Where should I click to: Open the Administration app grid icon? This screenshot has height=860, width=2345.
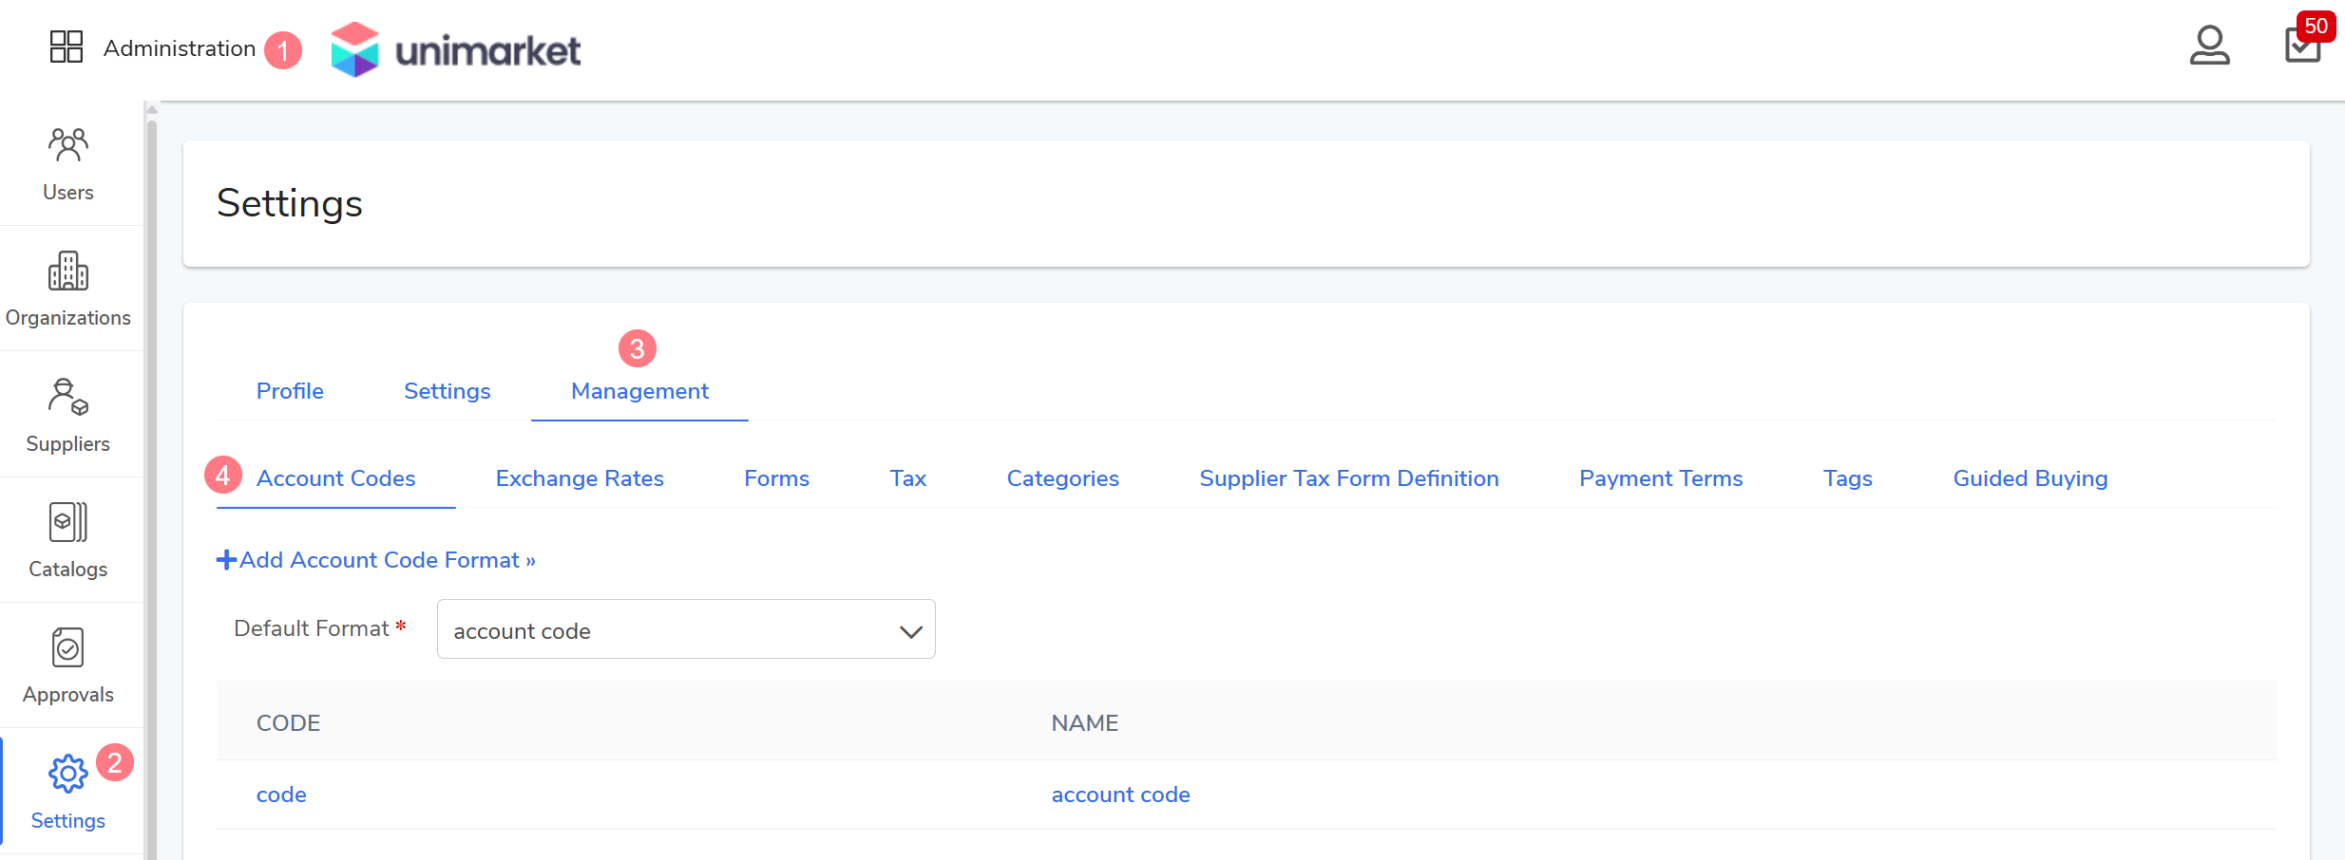coord(67,47)
